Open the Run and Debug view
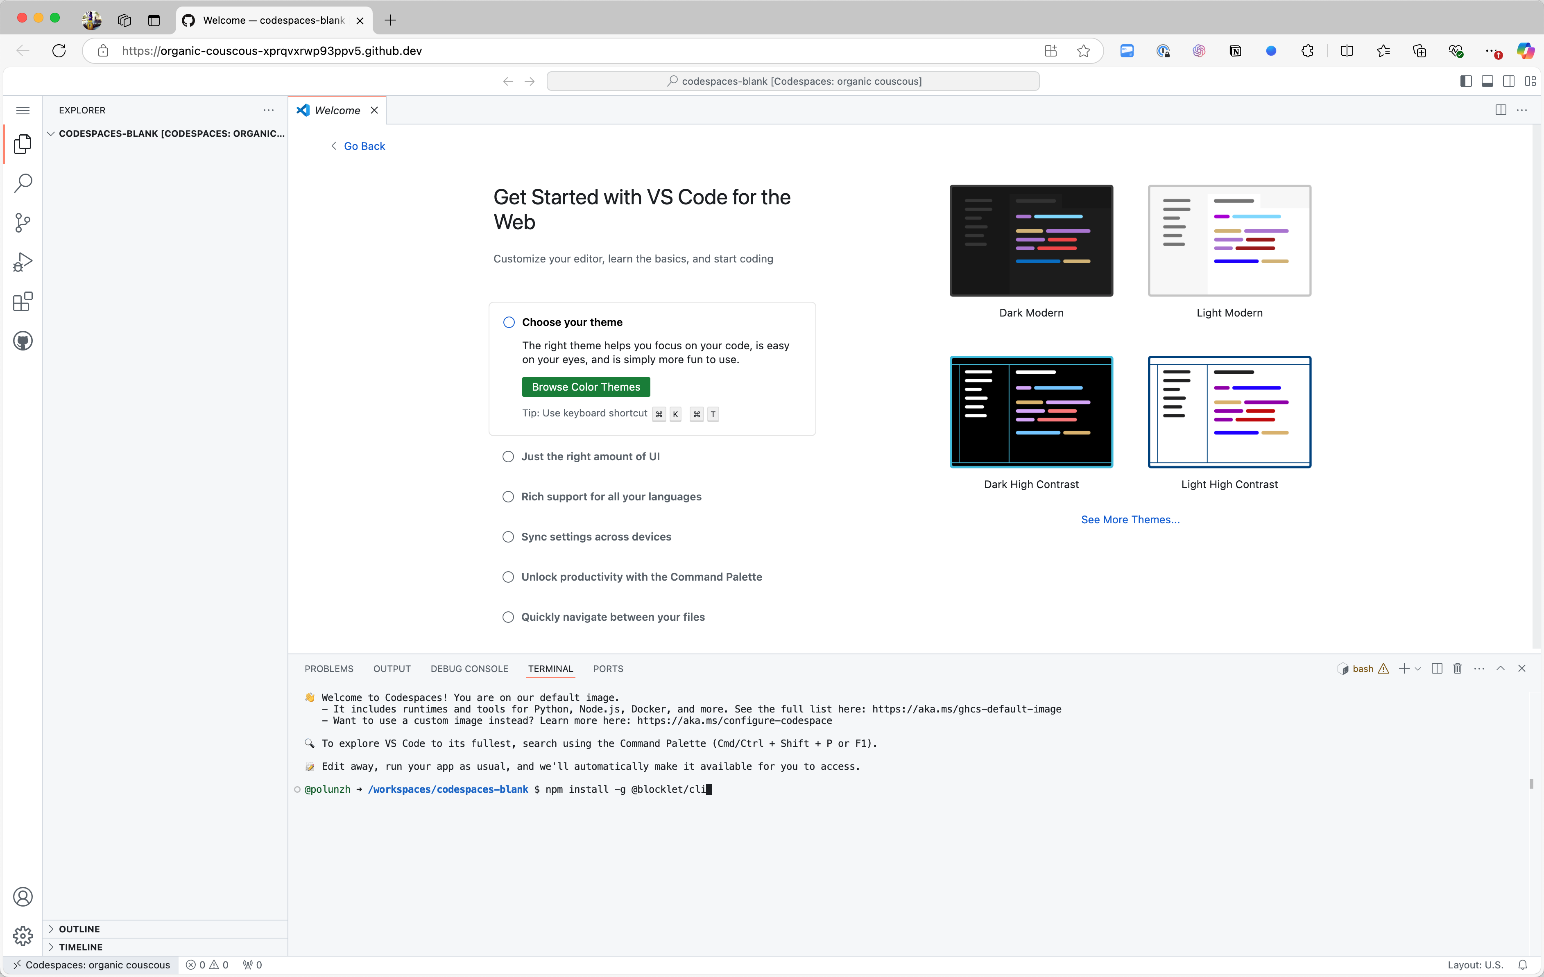This screenshot has height=977, width=1544. (23, 262)
